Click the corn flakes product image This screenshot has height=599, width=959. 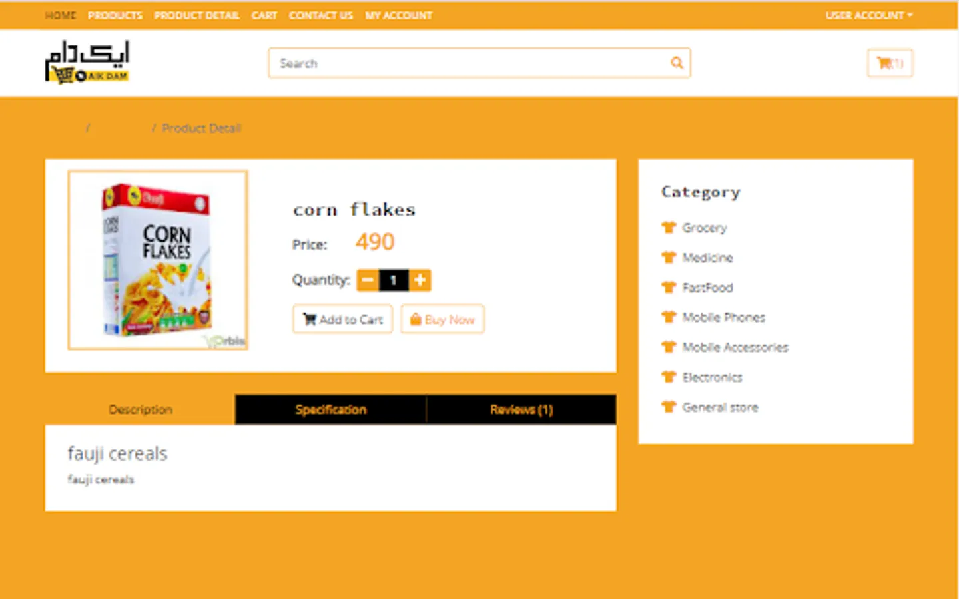click(x=158, y=260)
